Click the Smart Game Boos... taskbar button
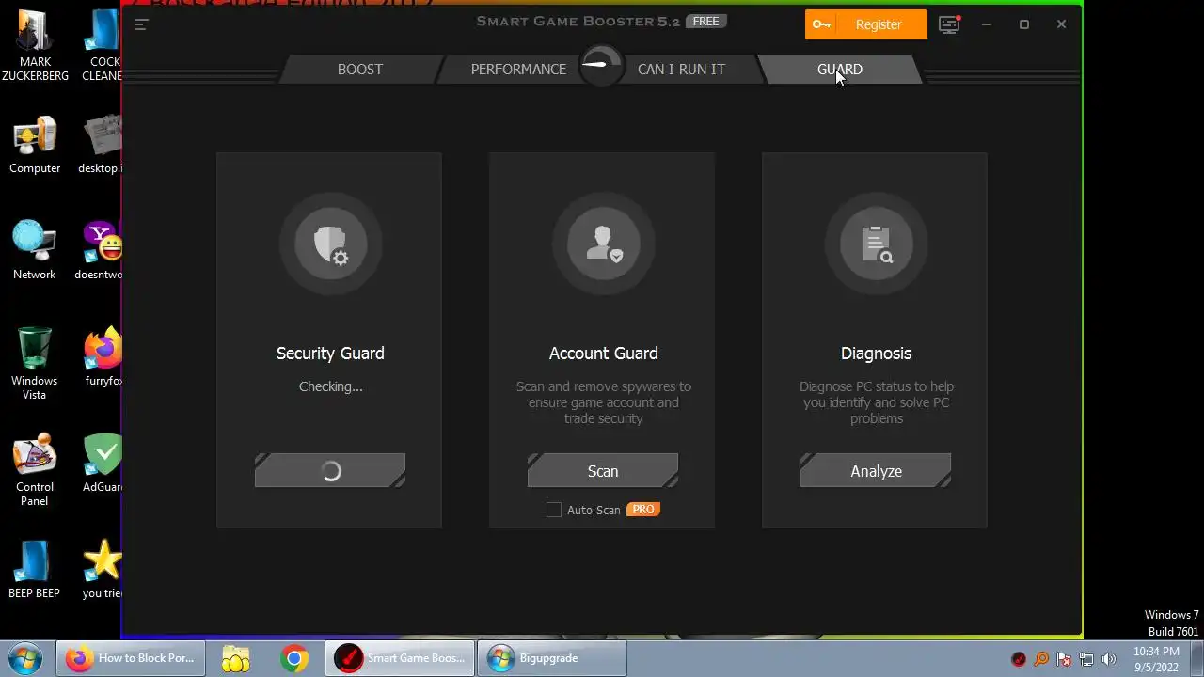The image size is (1204, 677). tap(401, 658)
